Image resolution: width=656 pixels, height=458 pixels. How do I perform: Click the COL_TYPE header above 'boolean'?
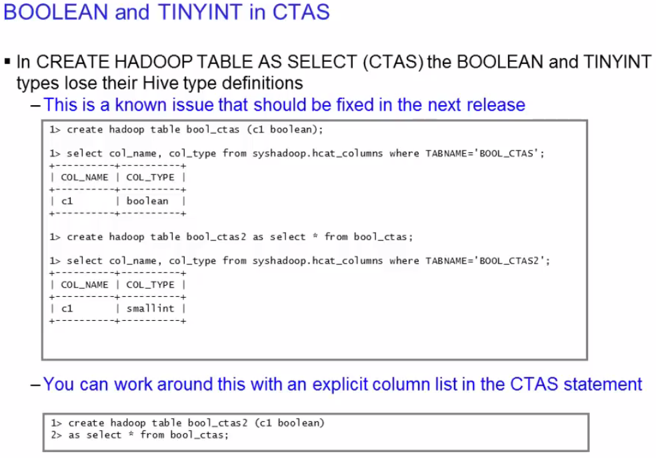[150, 178]
